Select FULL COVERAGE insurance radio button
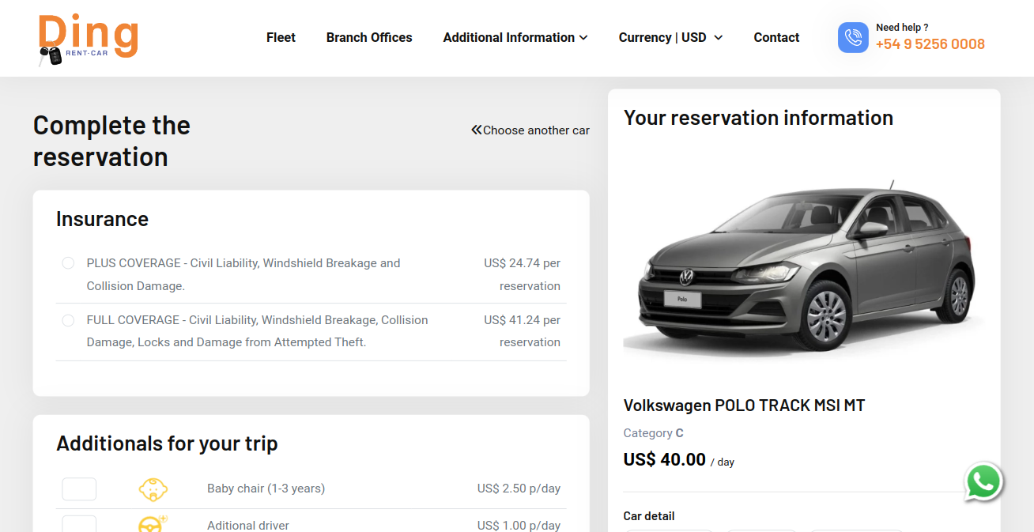This screenshot has width=1034, height=532. coord(68,320)
